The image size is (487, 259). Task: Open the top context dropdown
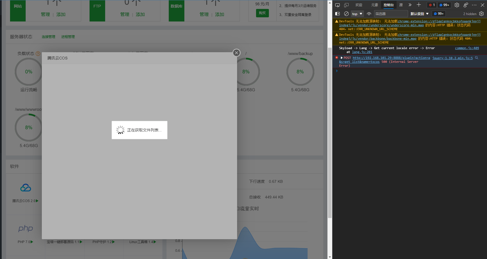(357, 14)
